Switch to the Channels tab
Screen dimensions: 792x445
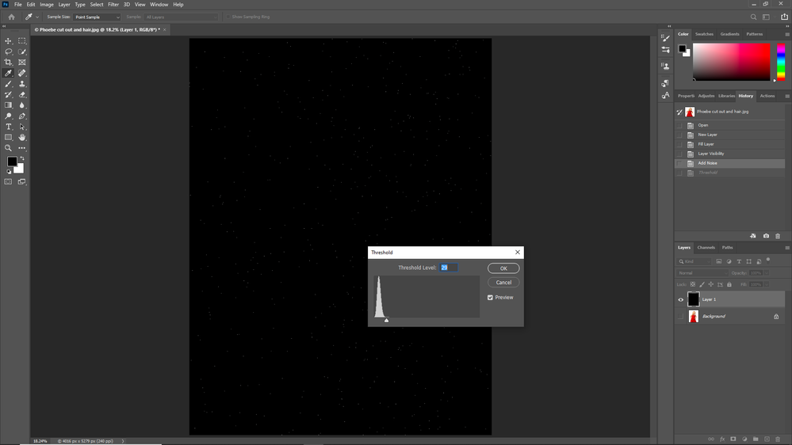[x=706, y=248]
